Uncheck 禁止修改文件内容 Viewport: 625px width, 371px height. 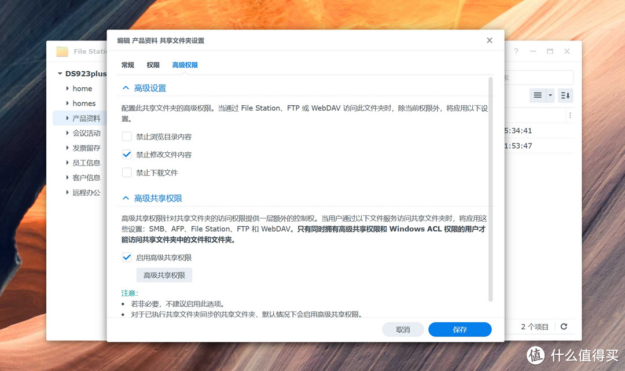click(126, 154)
